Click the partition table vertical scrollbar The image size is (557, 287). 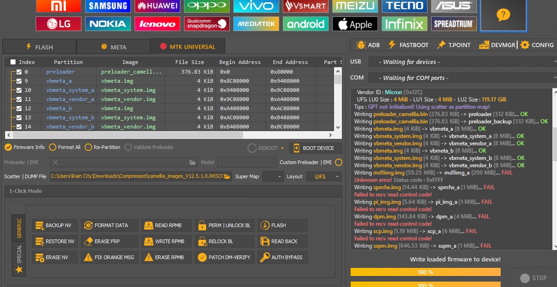pyautogui.click(x=338, y=99)
